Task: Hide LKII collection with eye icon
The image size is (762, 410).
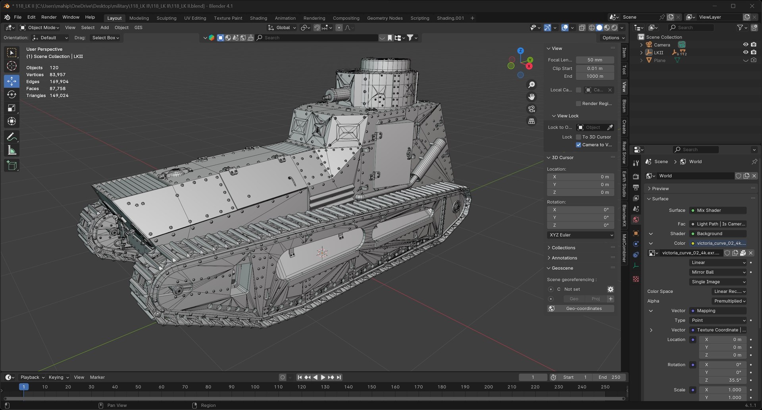Action: 745,52
